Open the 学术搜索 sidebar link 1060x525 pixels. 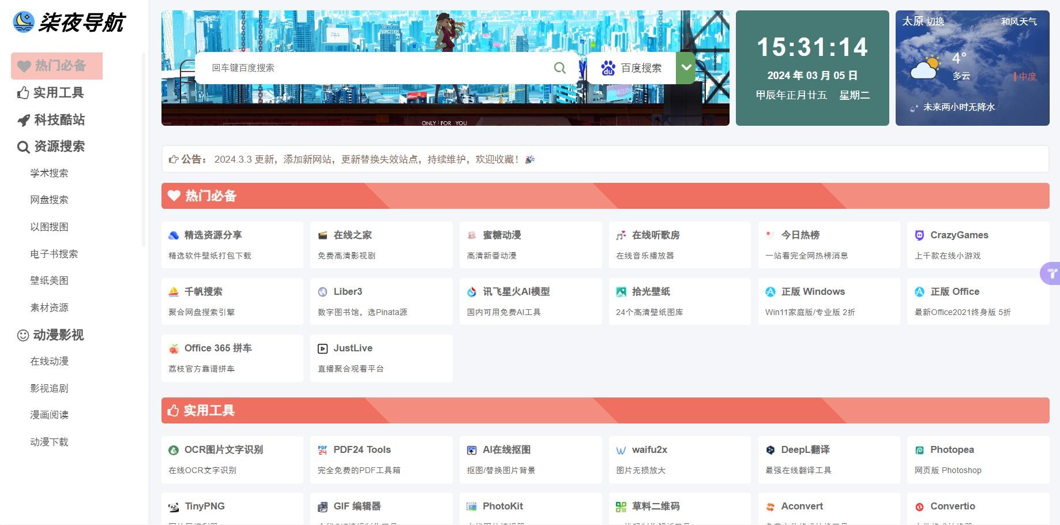[x=49, y=173]
